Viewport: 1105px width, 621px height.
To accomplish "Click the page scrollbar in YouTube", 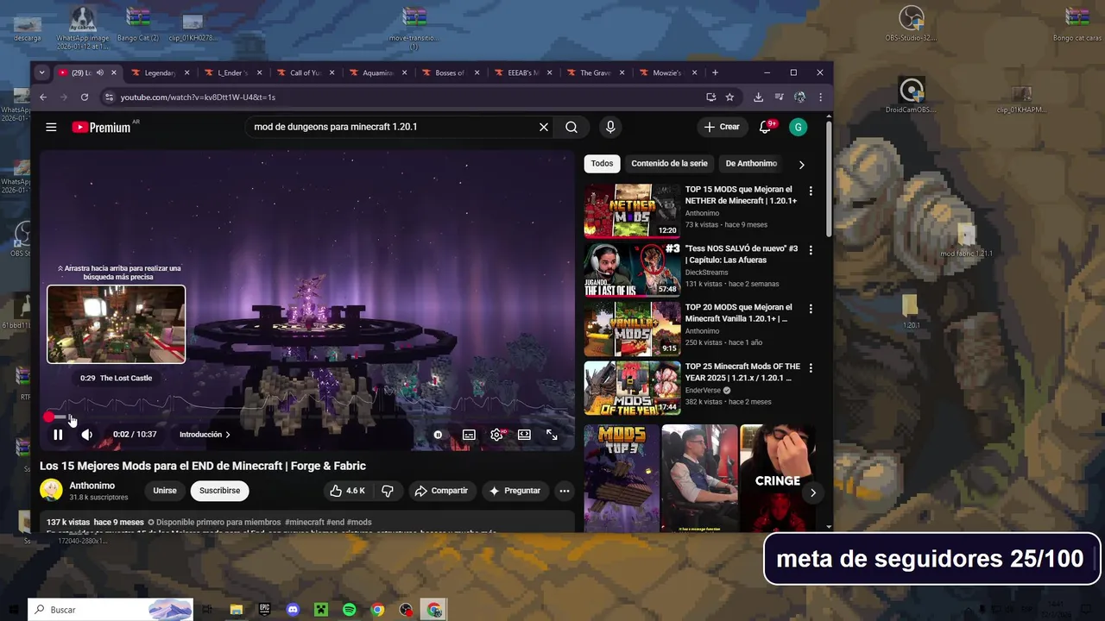I will (829, 179).
